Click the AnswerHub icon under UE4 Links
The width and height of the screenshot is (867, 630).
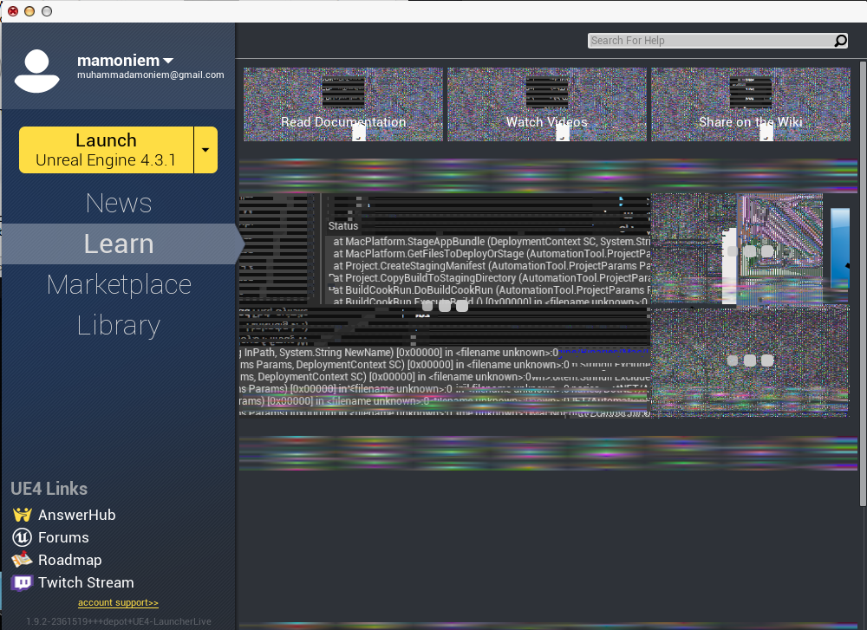(x=22, y=515)
